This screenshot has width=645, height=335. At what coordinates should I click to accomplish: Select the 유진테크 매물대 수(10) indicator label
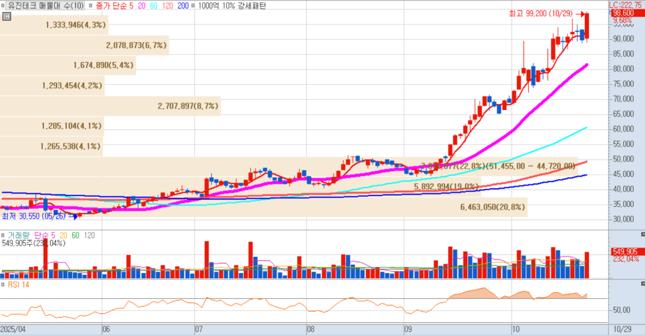point(45,6)
